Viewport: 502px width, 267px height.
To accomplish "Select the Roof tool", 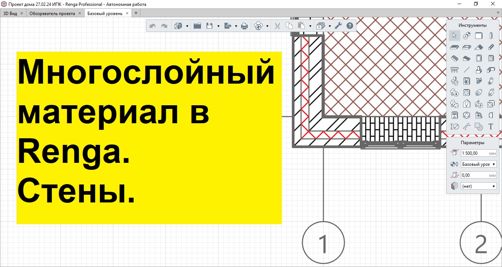I will (x=478, y=47).
